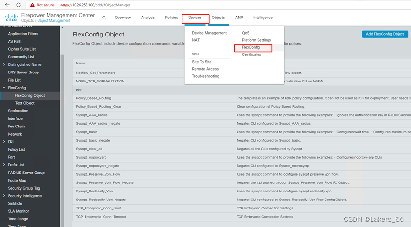Viewport: 411px width, 227px height.
Task: Expand Security Intelligence sidebar node
Action: tap(4, 196)
